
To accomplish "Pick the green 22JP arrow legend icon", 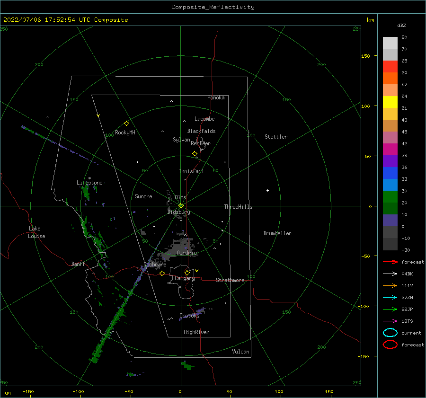I will click(390, 309).
